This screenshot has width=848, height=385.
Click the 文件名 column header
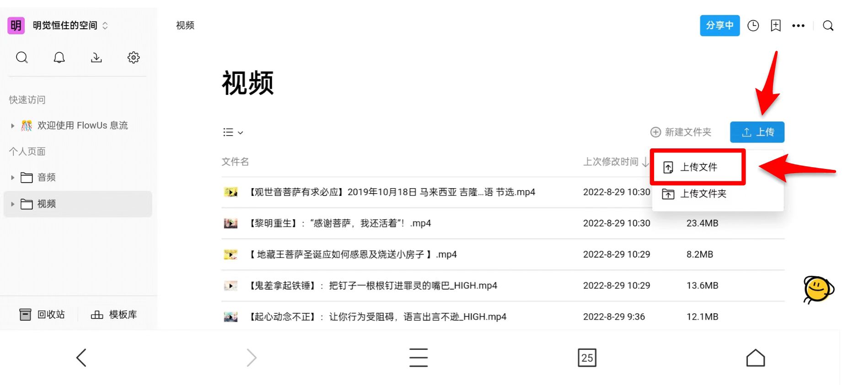coord(235,162)
